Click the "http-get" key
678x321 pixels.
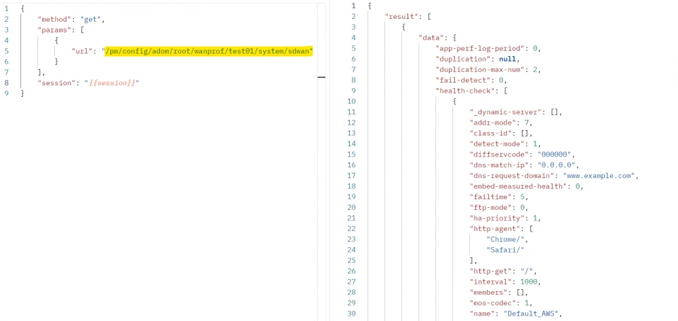click(x=491, y=271)
